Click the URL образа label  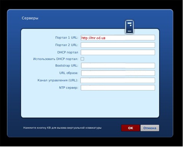[69, 73]
